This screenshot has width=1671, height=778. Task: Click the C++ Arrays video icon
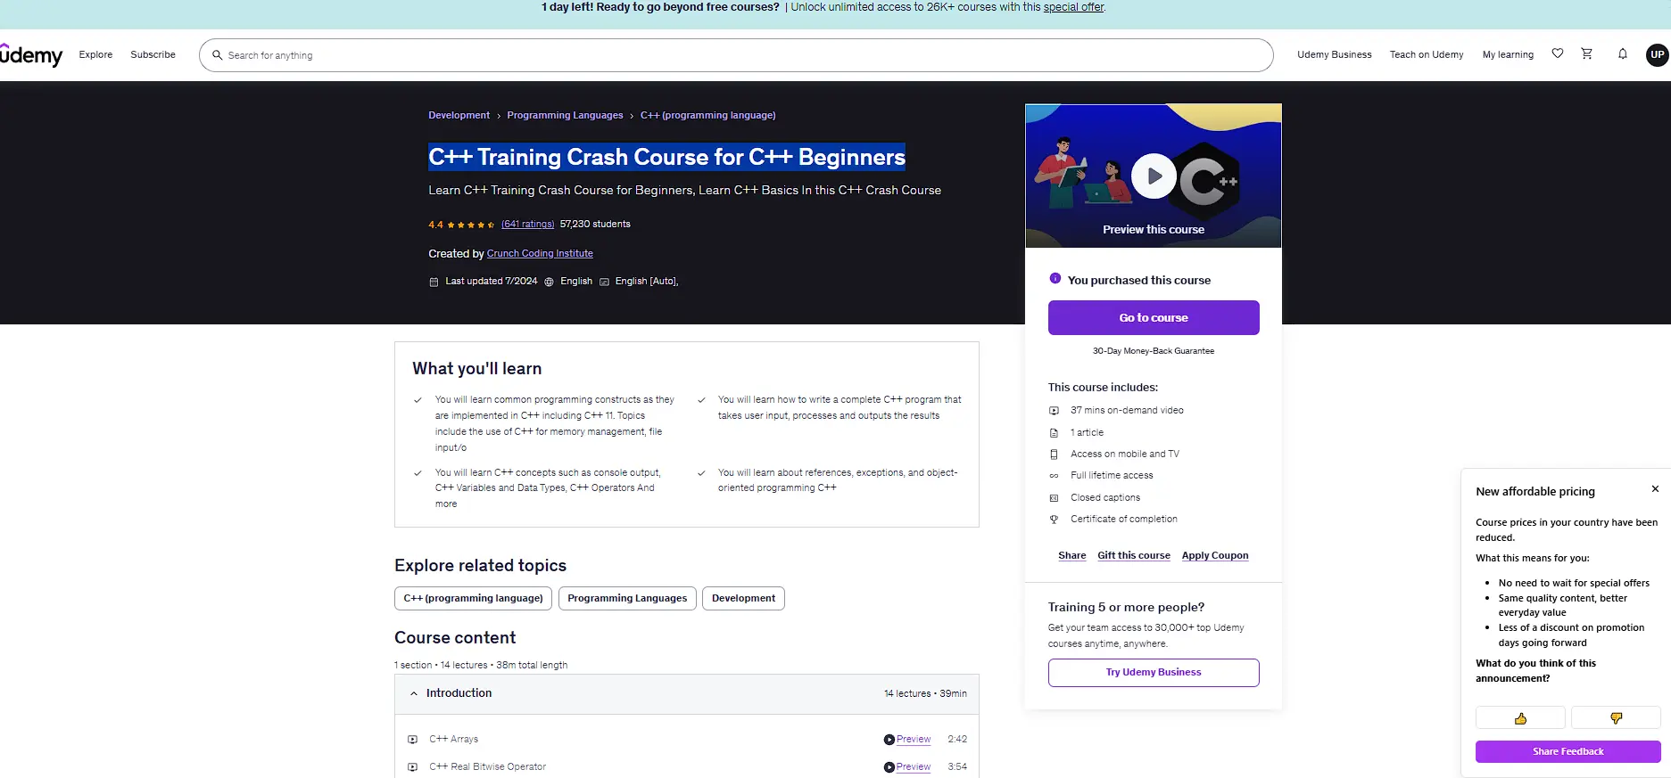pyautogui.click(x=412, y=740)
